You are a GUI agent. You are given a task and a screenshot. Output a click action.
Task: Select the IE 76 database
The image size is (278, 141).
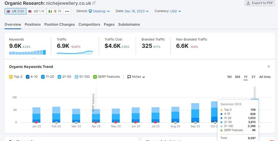tap(55, 11)
